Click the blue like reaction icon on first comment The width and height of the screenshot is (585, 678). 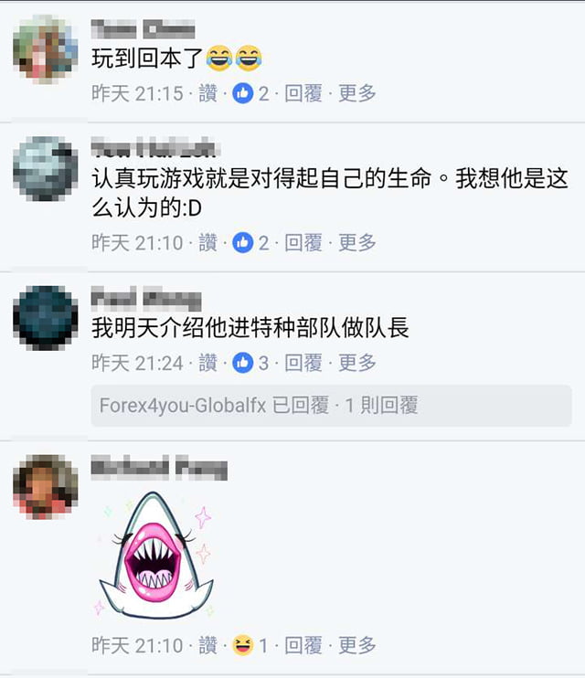click(243, 93)
